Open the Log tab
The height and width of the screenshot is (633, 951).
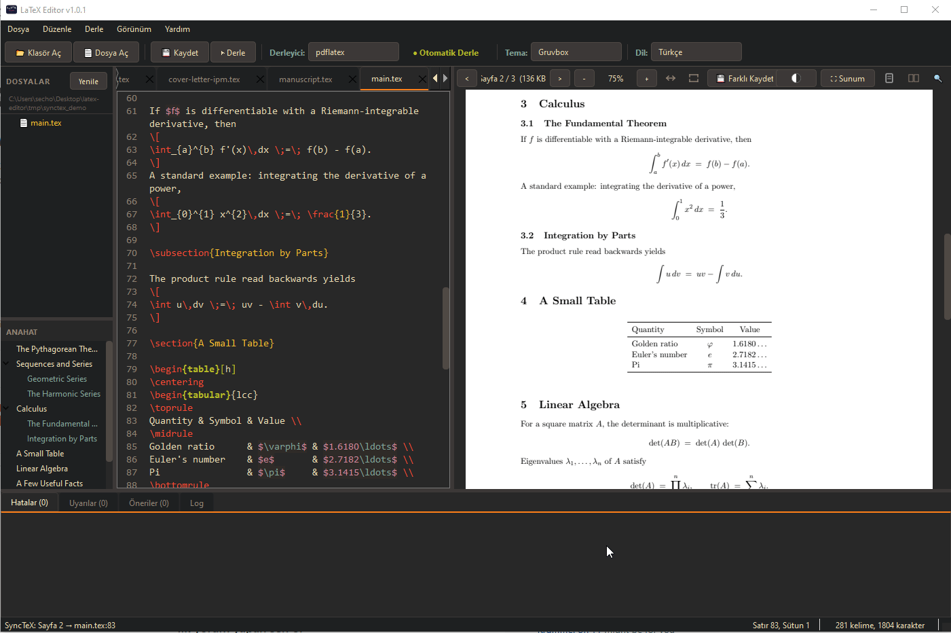point(197,503)
